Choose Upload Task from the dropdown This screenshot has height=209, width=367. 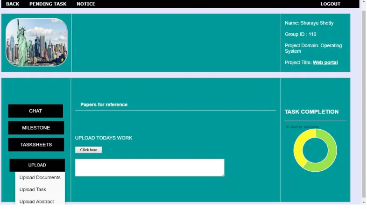(x=33, y=189)
